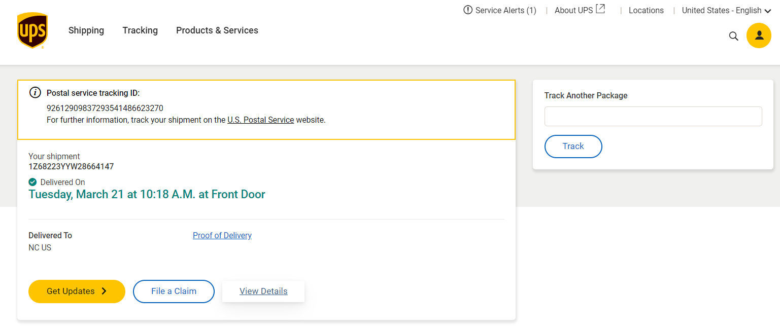Follow the U.S. Postal Service link
The width and height of the screenshot is (780, 328).
[260, 120]
